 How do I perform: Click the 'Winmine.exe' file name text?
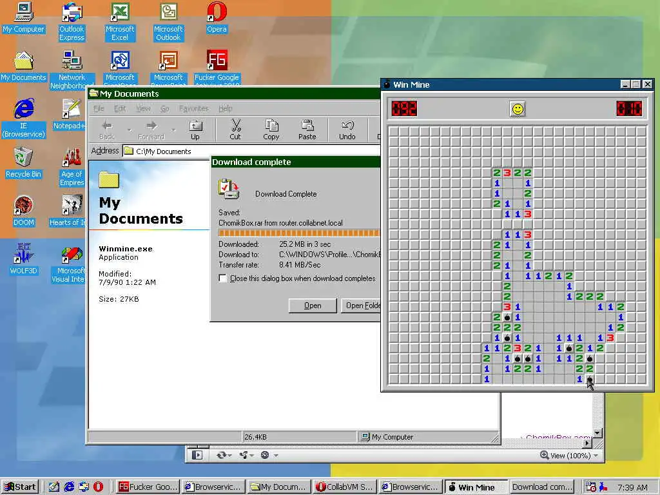pos(126,249)
